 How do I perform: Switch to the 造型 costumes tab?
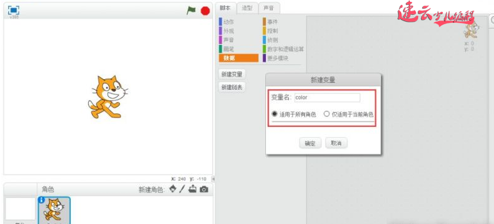pos(247,8)
